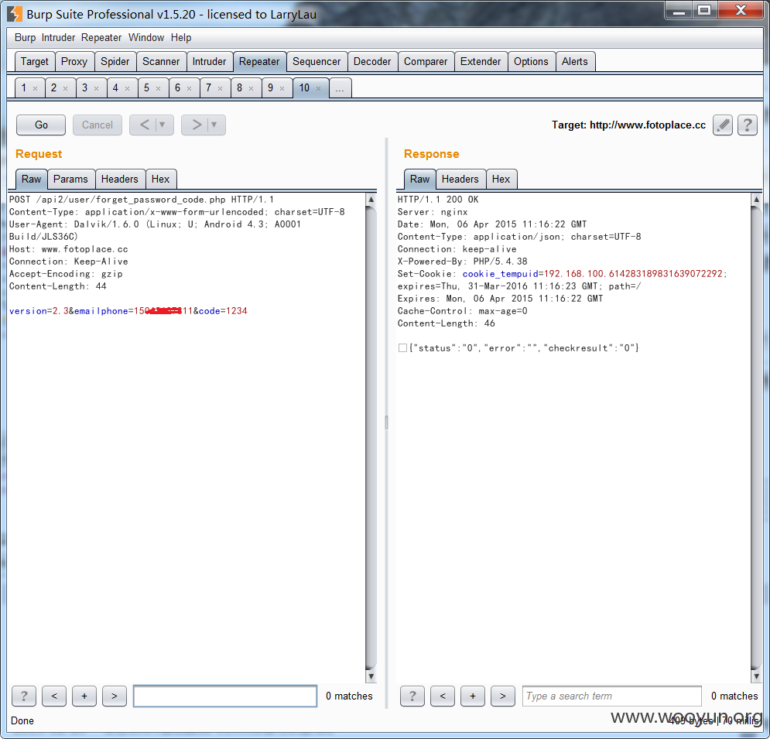The width and height of the screenshot is (770, 739).
Task: Show request Headers tab
Action: pos(120,180)
